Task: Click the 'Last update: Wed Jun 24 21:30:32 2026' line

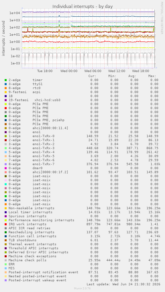Action: tap(123, 284)
